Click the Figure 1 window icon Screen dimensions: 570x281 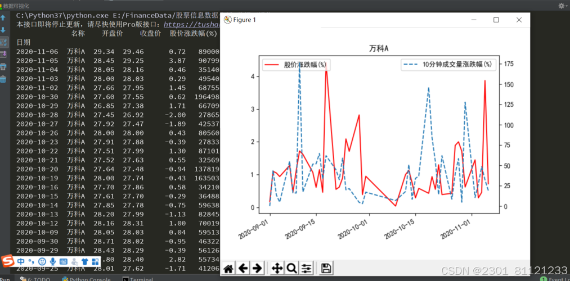[x=227, y=20]
